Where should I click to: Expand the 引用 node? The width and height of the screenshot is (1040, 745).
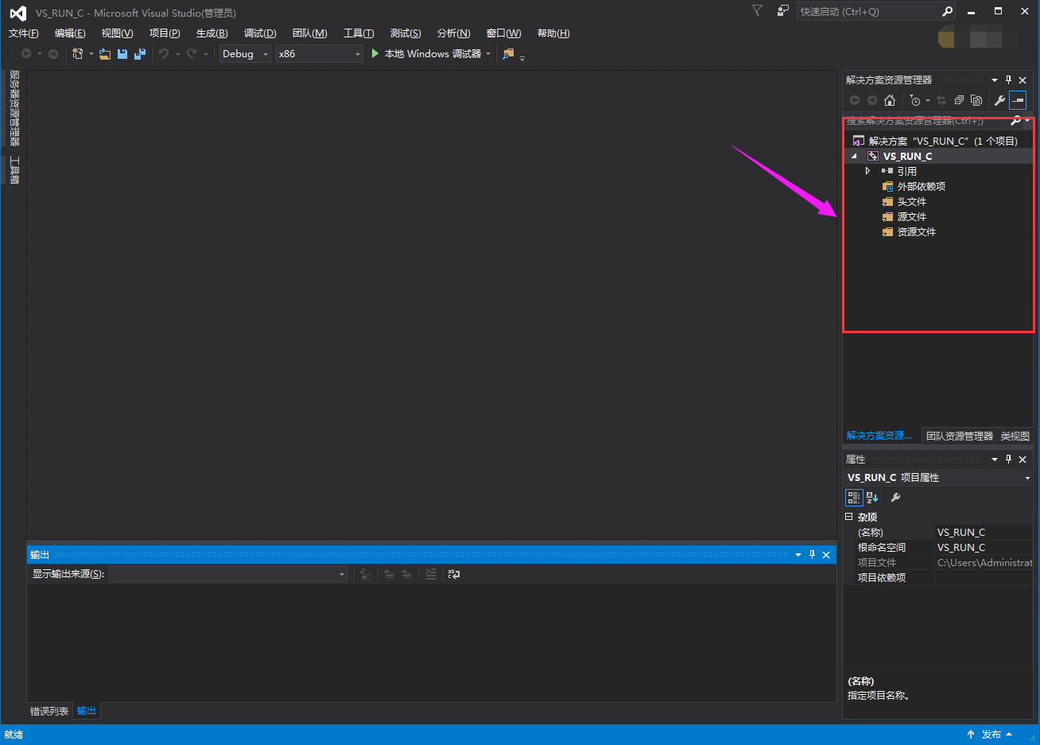click(x=867, y=171)
